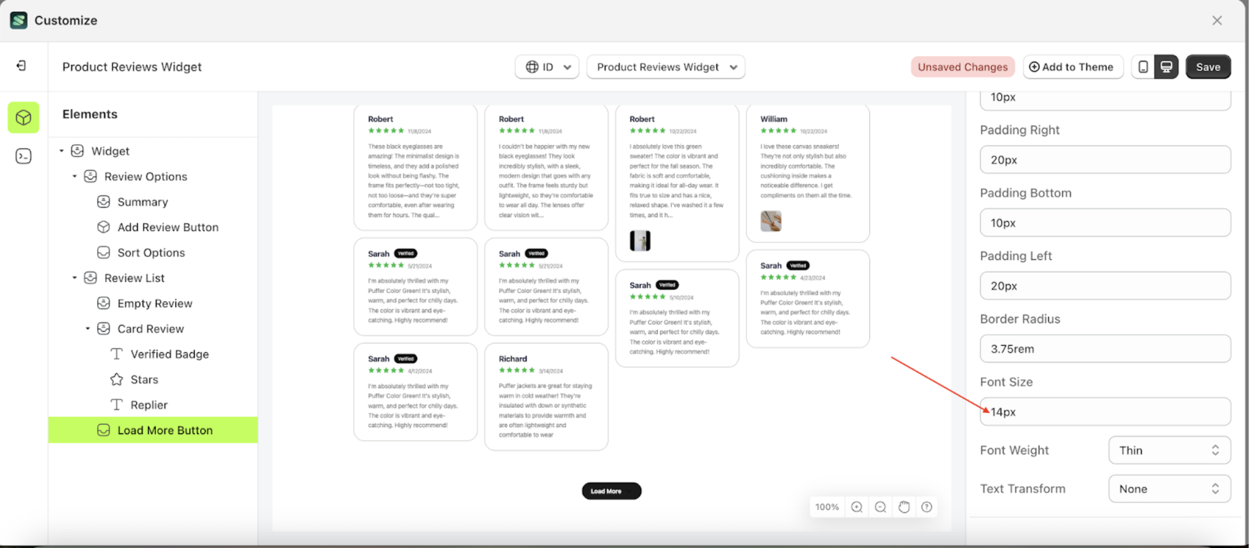The height and width of the screenshot is (548, 1252).
Task: Switch preview to mobile view
Action: pyautogui.click(x=1143, y=67)
